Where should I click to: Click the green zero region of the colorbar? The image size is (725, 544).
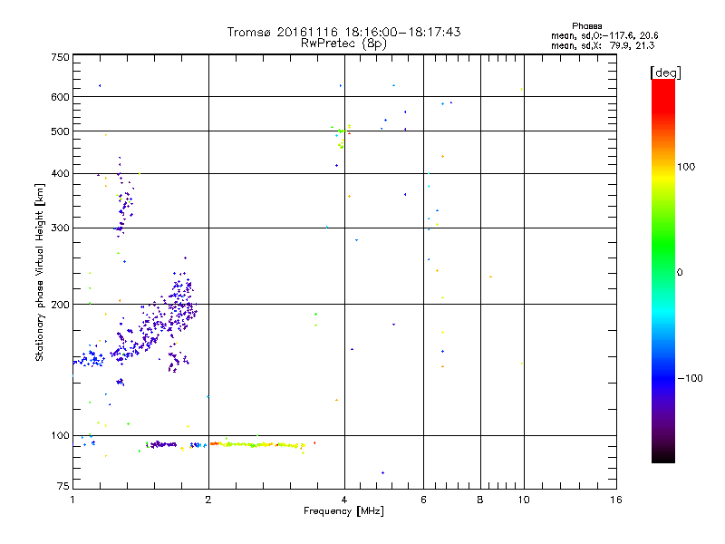[x=663, y=272]
